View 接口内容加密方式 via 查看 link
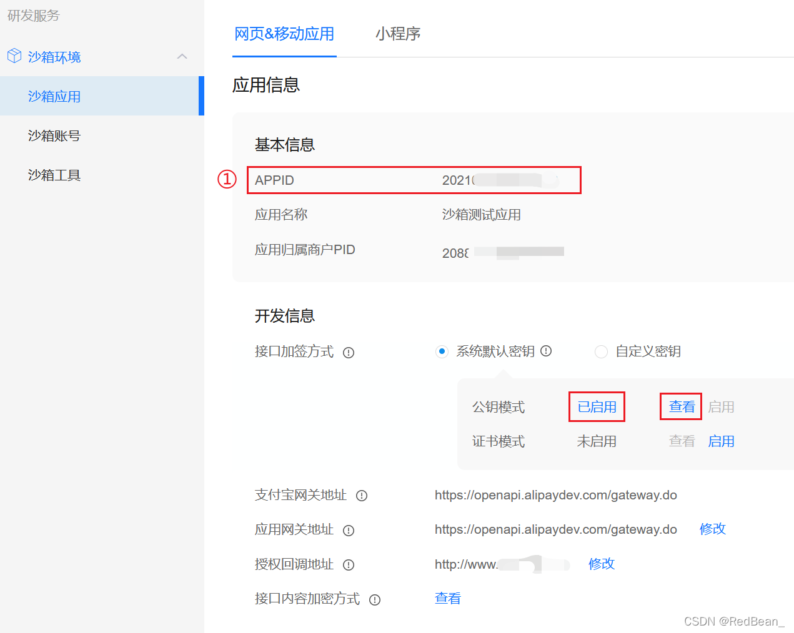 pyautogui.click(x=448, y=598)
